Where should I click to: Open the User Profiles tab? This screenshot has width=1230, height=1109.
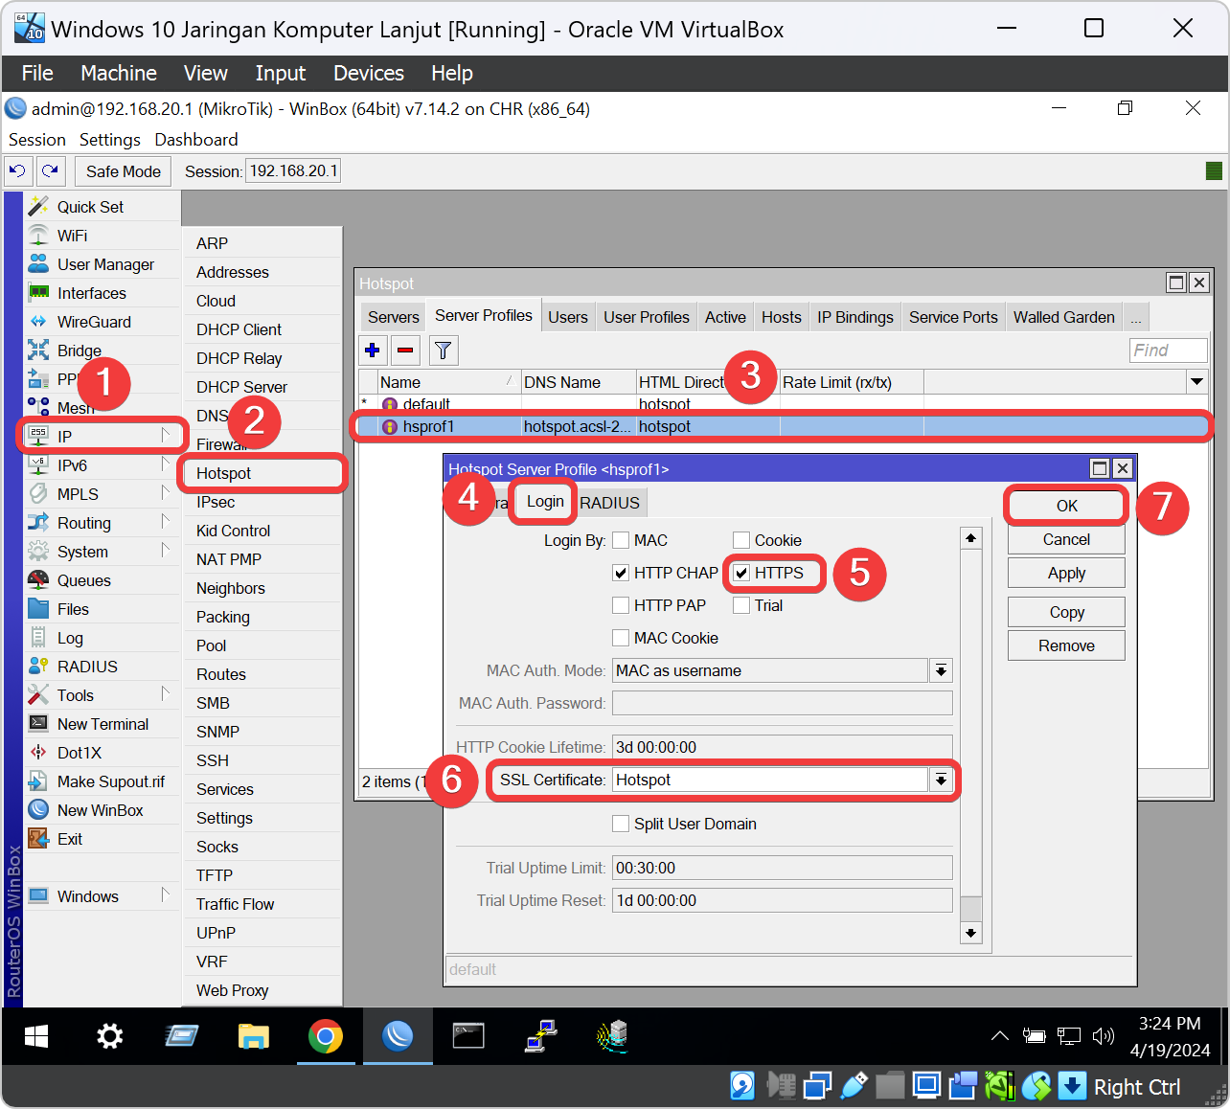pyautogui.click(x=646, y=317)
